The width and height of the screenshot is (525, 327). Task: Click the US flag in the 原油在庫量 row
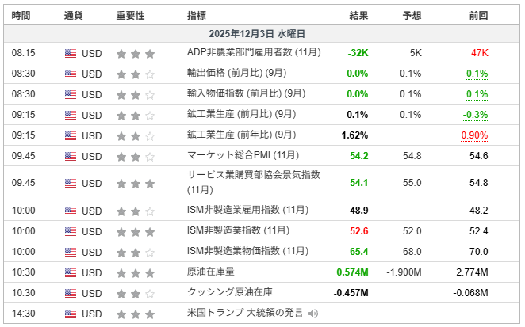click(x=71, y=272)
